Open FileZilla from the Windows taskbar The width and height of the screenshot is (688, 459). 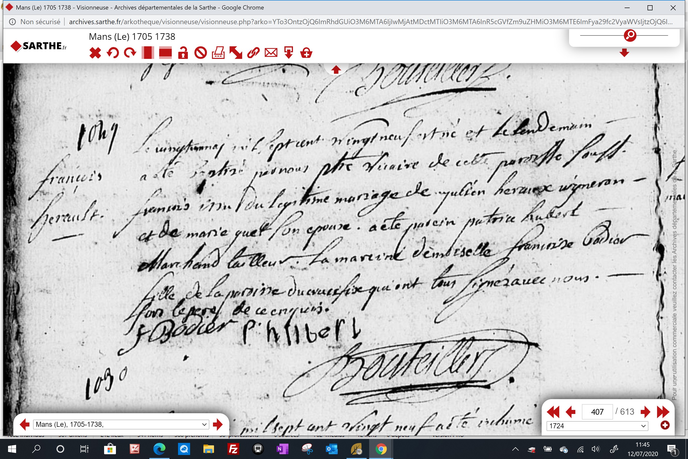(233, 449)
